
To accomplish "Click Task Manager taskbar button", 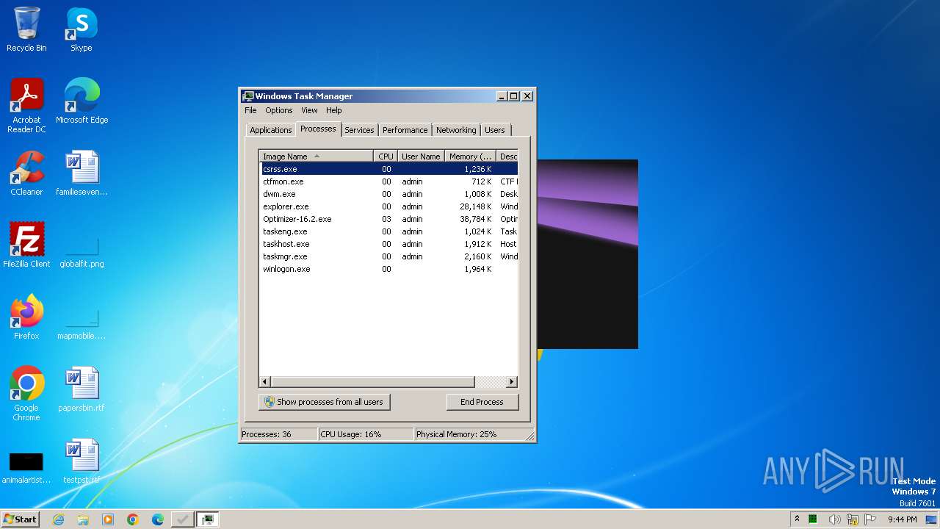I will coord(208,519).
